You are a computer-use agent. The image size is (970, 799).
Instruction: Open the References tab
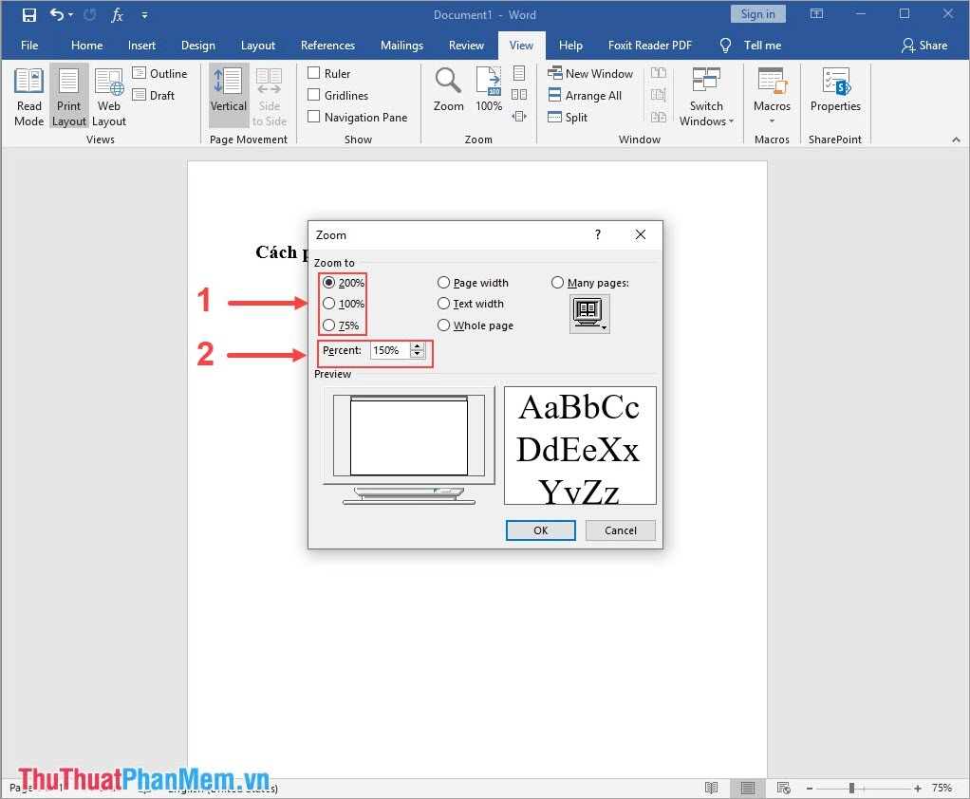coord(327,46)
